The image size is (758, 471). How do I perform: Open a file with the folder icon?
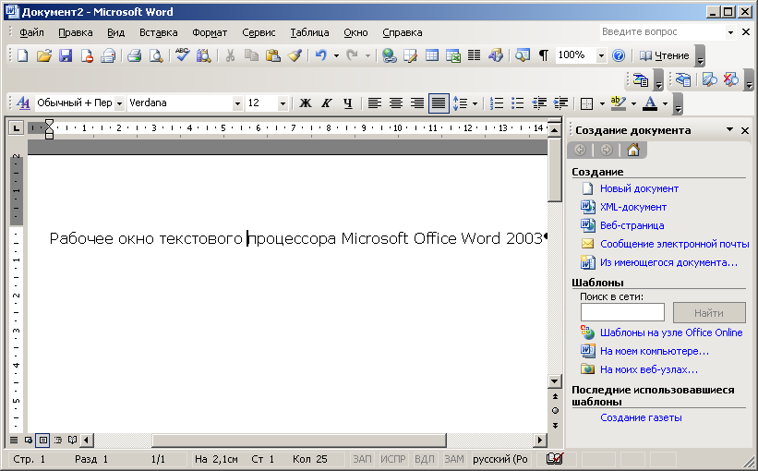tap(44, 55)
